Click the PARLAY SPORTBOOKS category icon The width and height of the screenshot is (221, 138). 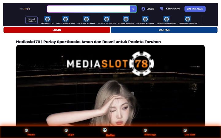coord(66,19)
